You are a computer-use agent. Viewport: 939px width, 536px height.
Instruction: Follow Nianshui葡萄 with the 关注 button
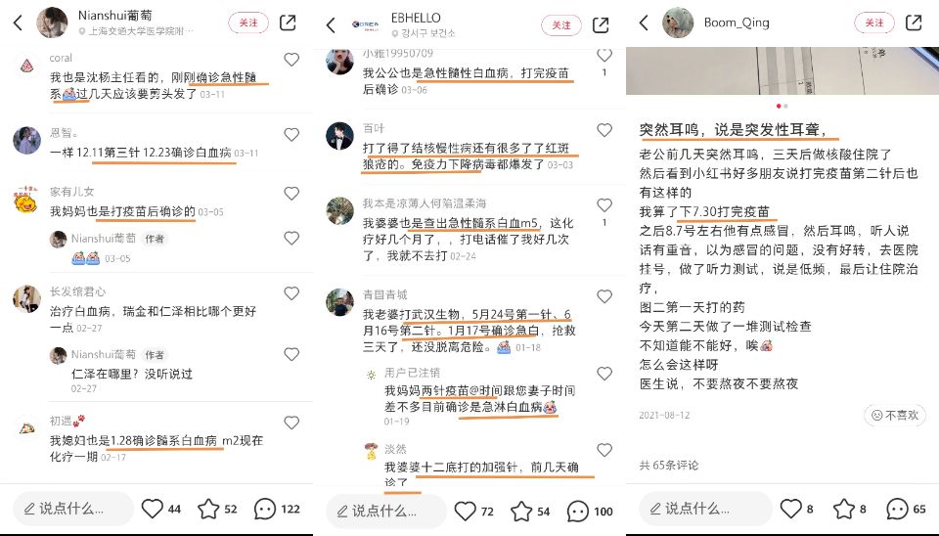coord(247,22)
